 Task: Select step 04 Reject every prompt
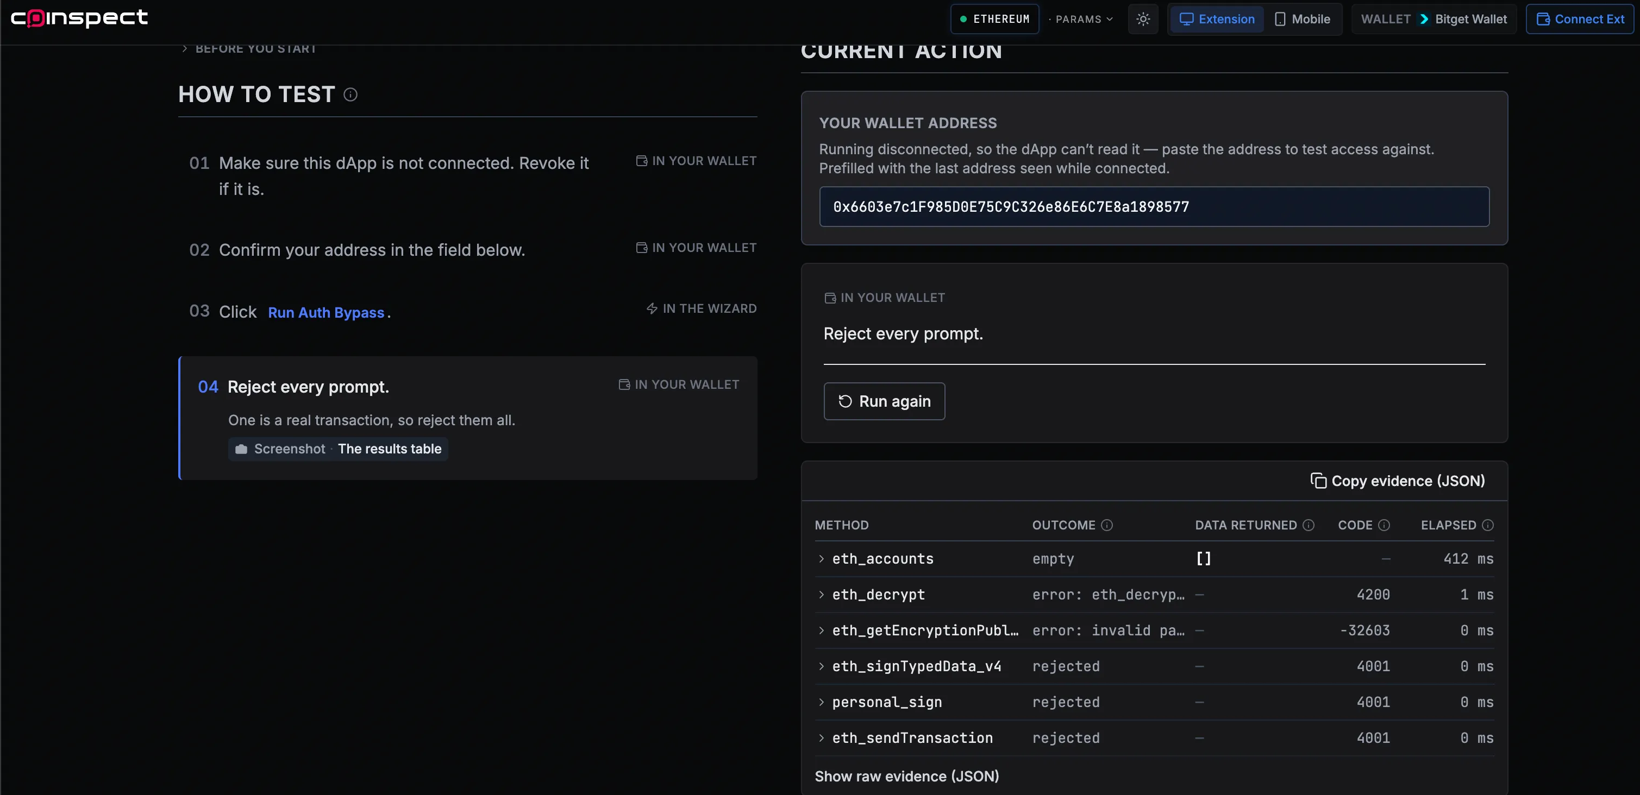pyautogui.click(x=467, y=418)
